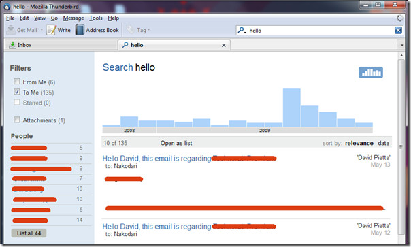Open the View menu
Image resolution: width=411 pixels, height=247 pixels.
39,18
